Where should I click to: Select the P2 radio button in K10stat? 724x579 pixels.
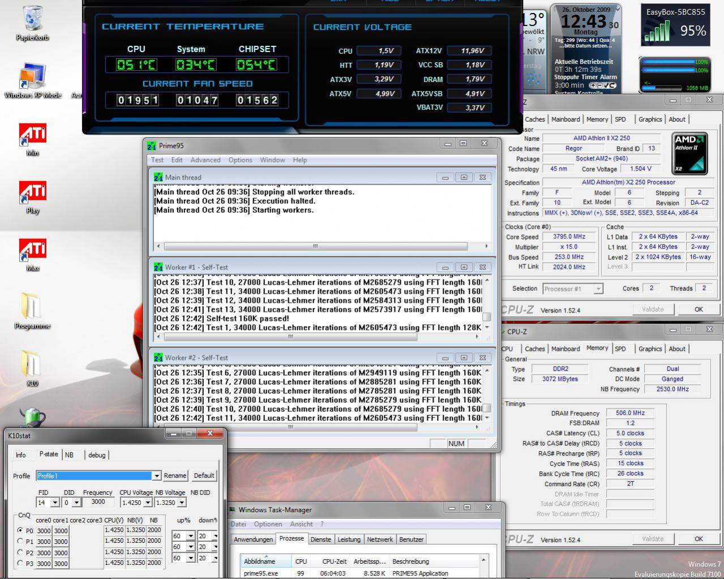[x=20, y=552]
